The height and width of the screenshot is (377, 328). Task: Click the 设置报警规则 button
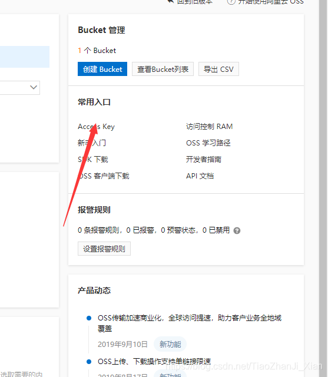pyautogui.click(x=104, y=249)
